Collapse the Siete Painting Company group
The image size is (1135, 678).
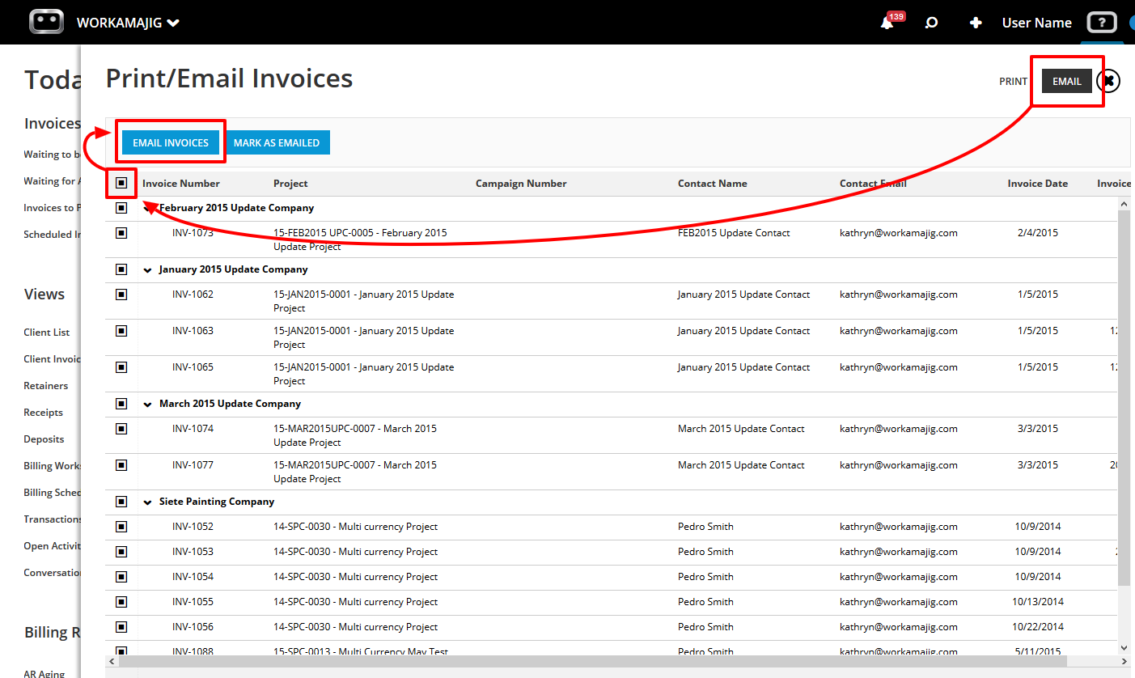point(147,502)
